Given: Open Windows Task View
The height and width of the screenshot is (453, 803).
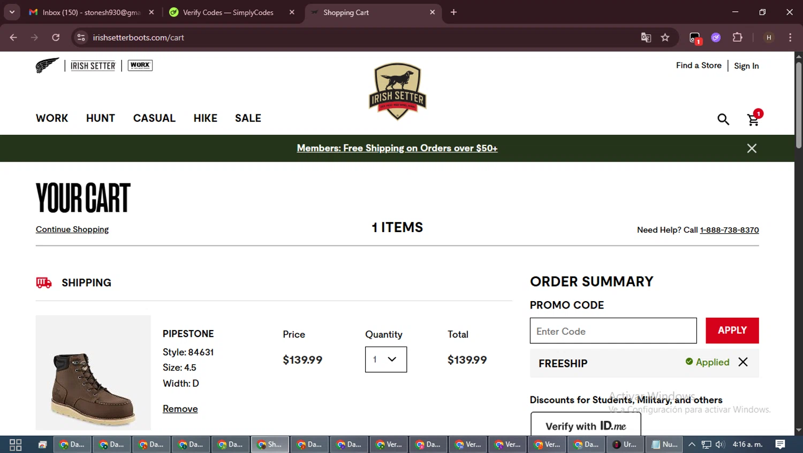Looking at the screenshot, I should [16, 444].
